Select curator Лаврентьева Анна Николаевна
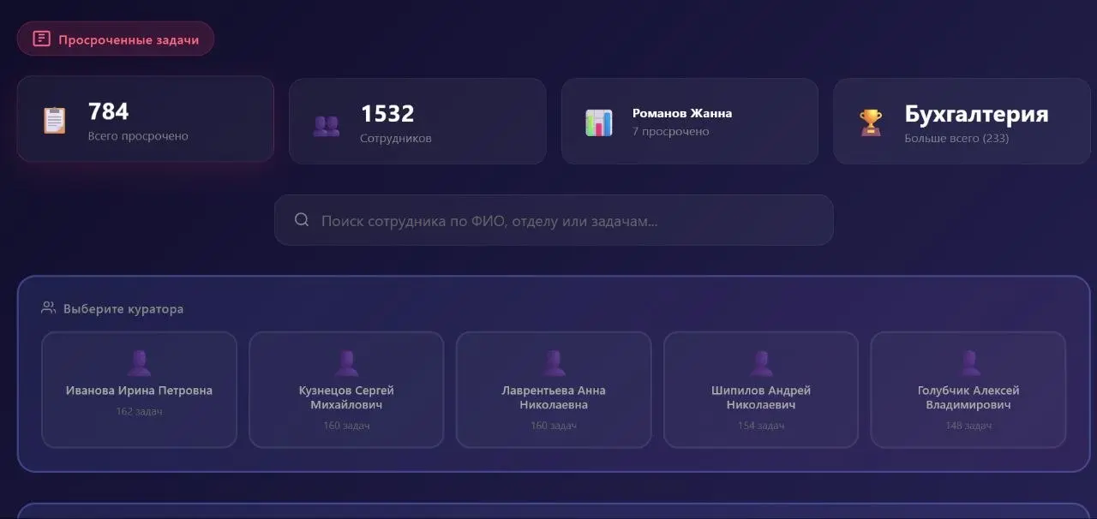The width and height of the screenshot is (1097, 519). coord(554,390)
